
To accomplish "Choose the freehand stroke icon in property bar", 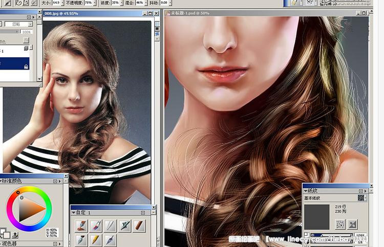I will tap(18, 3).
